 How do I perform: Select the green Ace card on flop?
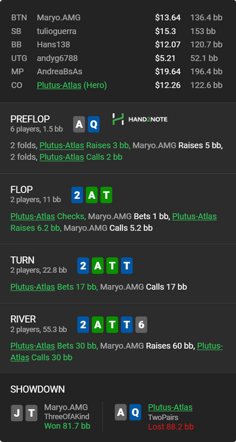91,195
